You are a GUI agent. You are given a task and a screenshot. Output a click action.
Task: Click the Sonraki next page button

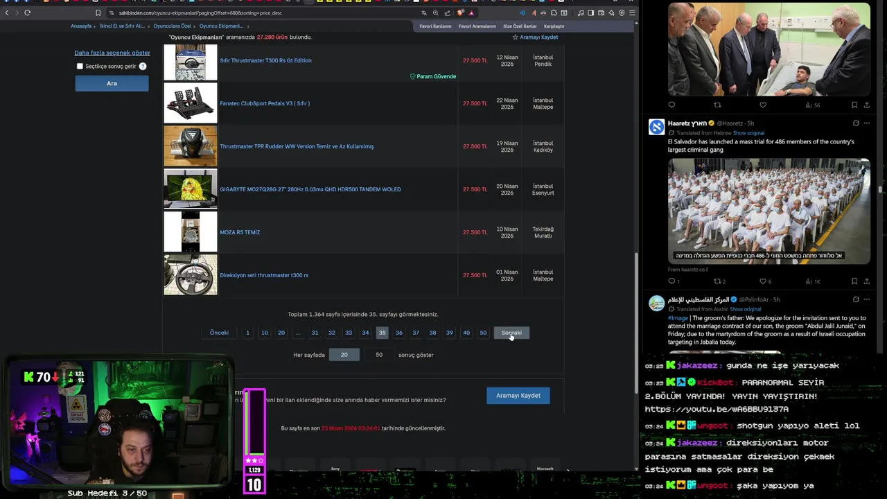[511, 333]
